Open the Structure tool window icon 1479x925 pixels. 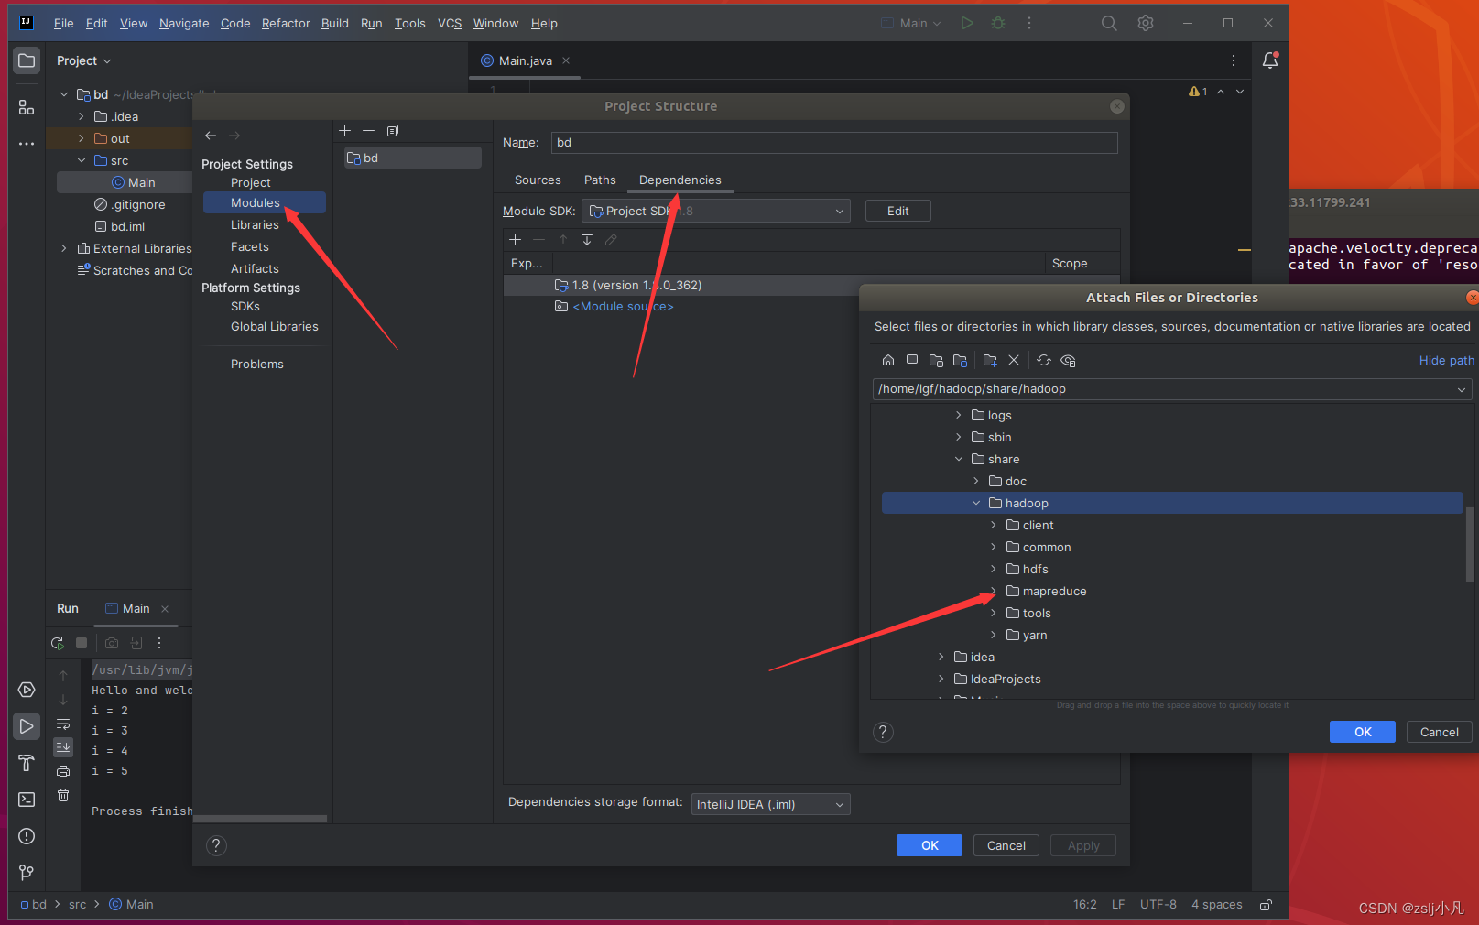[x=27, y=107]
